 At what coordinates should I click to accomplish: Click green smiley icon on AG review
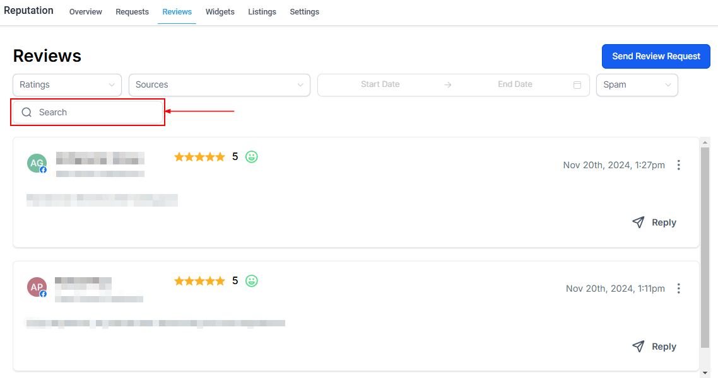[252, 157]
